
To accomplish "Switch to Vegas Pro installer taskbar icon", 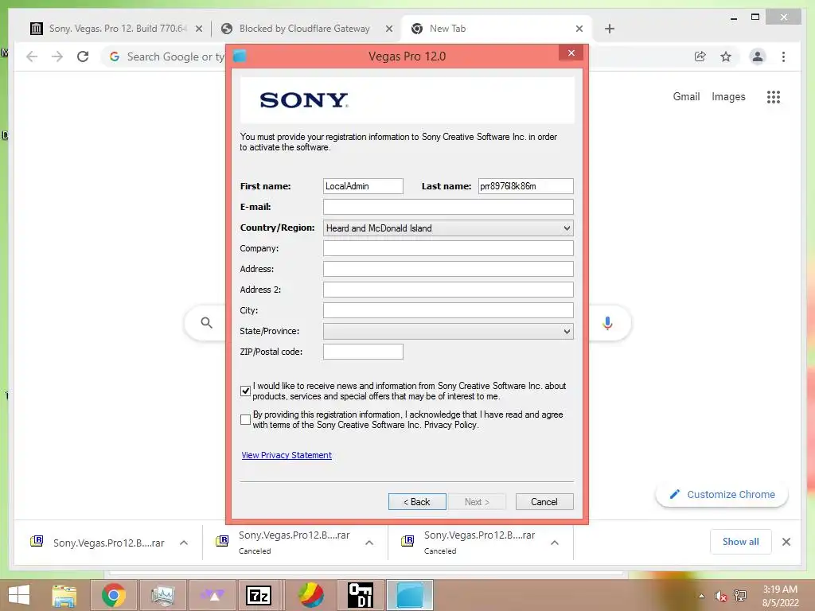I will [x=410, y=595].
